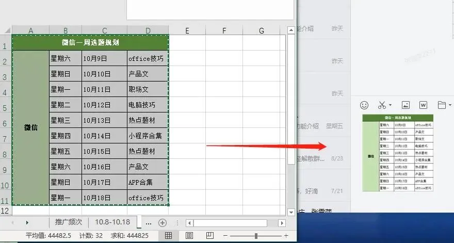Open the 推广频次 sheet tab

click(69, 222)
